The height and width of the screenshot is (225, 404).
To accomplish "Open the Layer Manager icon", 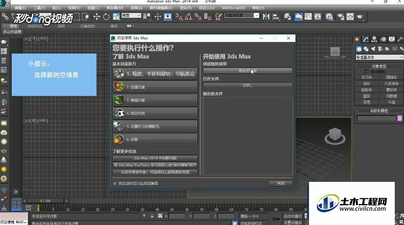I will click(287, 17).
